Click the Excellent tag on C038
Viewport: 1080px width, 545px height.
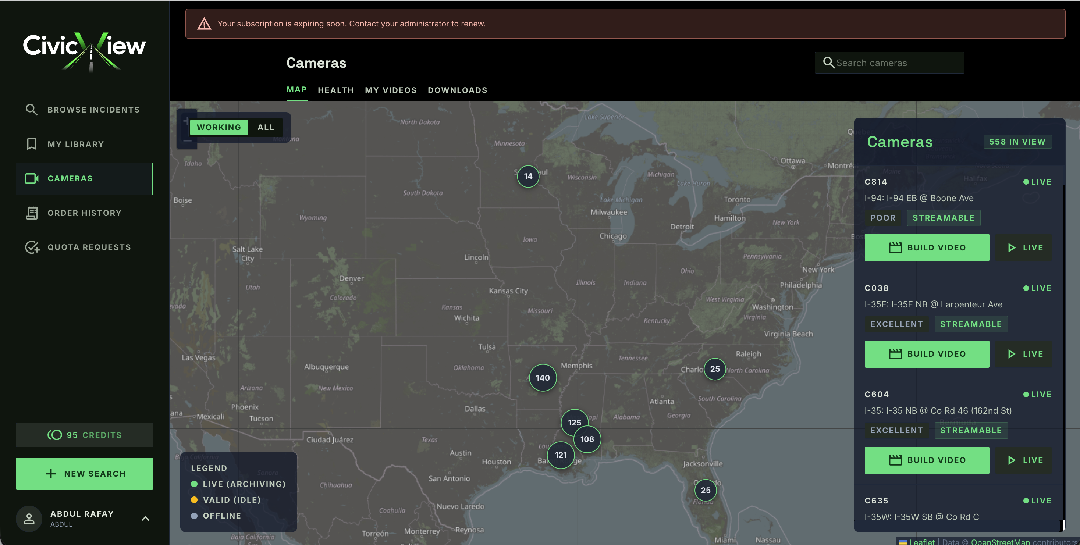pyautogui.click(x=896, y=324)
